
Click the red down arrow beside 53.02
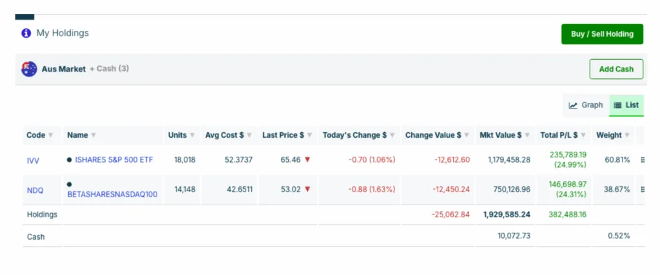click(x=307, y=190)
